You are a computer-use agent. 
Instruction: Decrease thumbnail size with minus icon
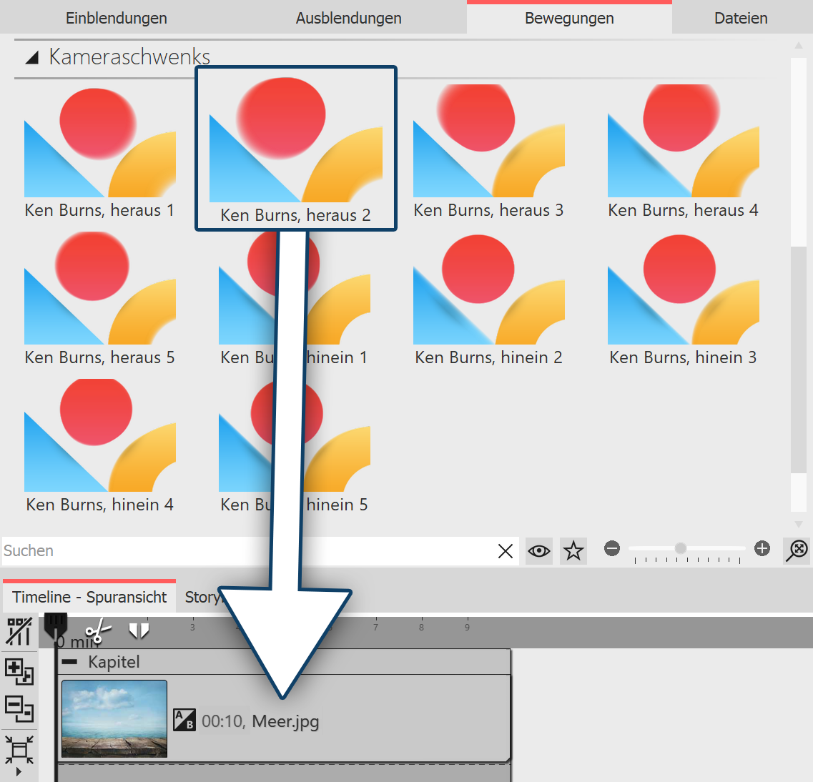(x=612, y=548)
